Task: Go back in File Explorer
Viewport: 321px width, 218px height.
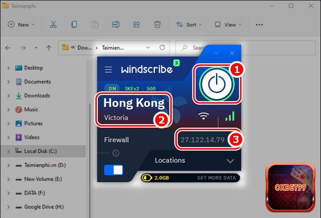Action: (x=8, y=48)
